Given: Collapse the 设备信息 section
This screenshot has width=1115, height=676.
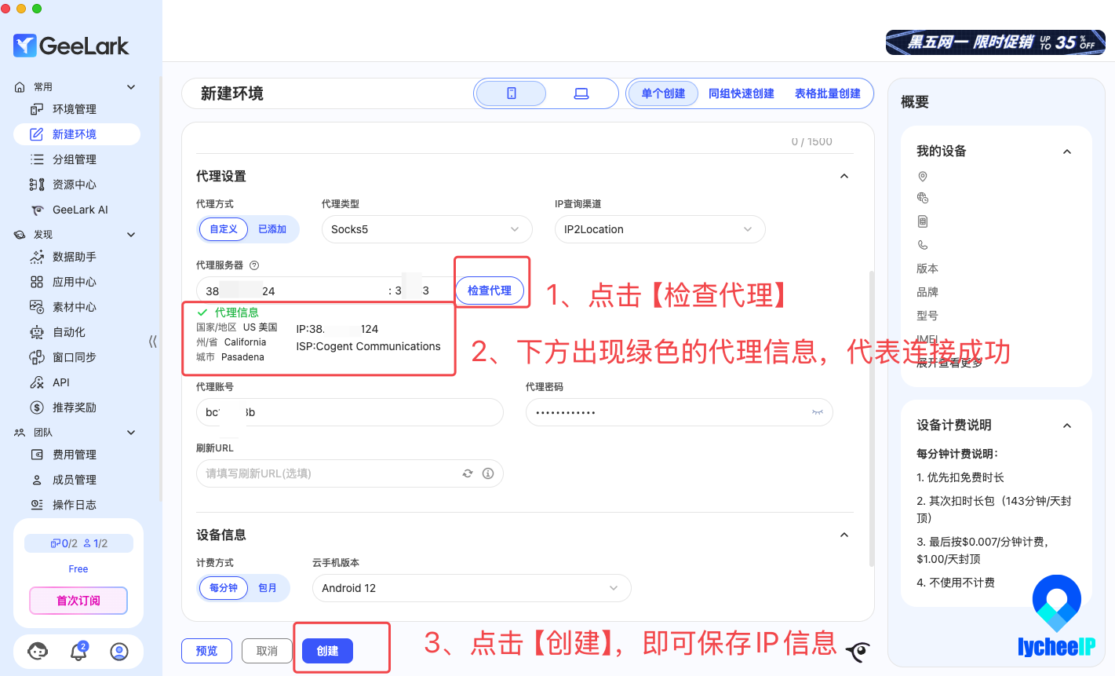Looking at the screenshot, I should click(844, 535).
